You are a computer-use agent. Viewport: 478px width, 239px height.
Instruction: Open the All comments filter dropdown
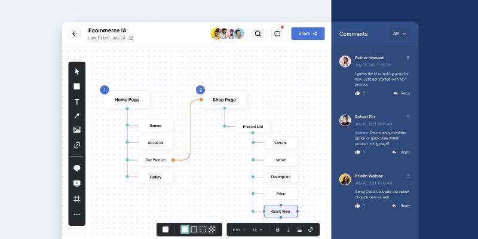pos(400,34)
